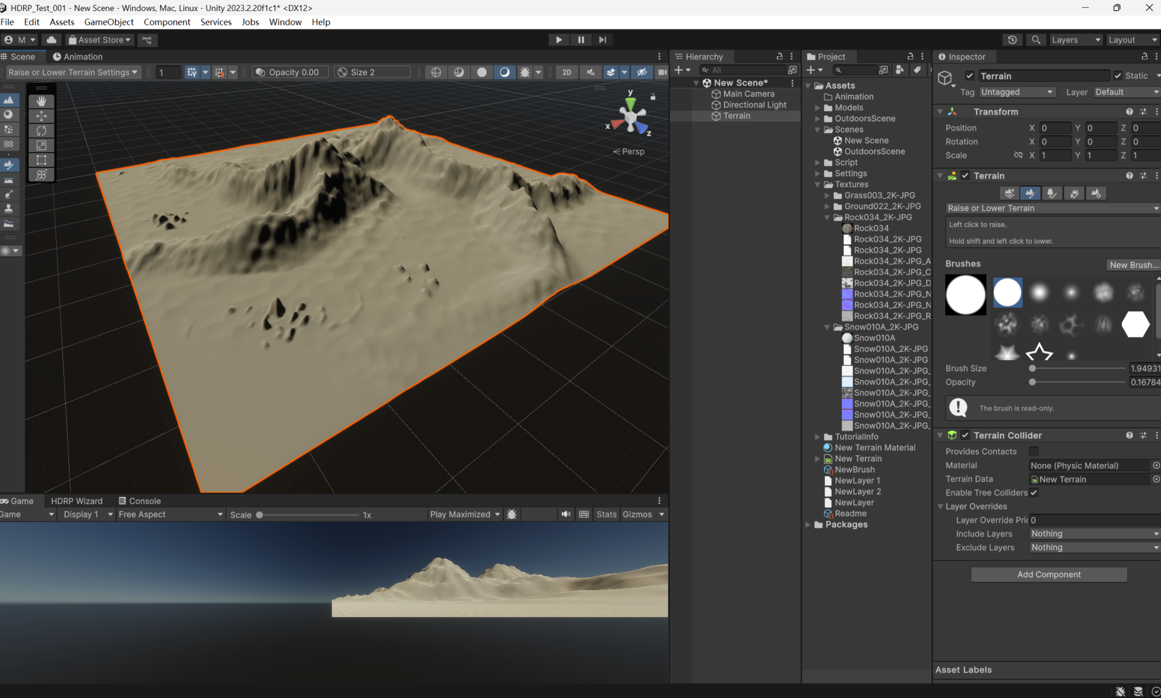Click the Pause button
The image size is (1161, 698).
(x=581, y=40)
